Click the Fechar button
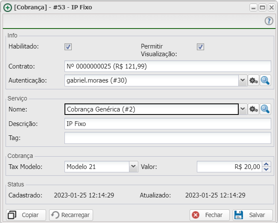278x223 pixels. (x=210, y=215)
